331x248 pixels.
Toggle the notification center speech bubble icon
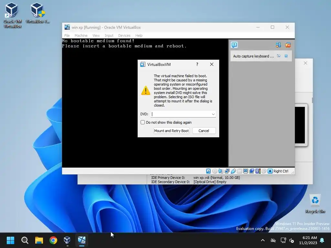[x=234, y=45]
